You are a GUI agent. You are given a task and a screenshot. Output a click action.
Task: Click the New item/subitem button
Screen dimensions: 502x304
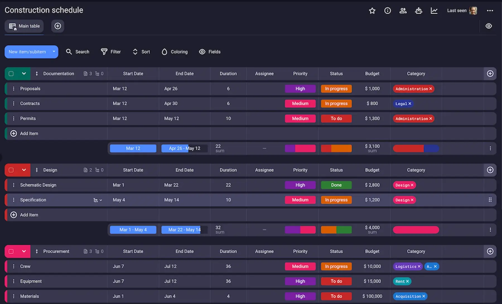tap(27, 52)
